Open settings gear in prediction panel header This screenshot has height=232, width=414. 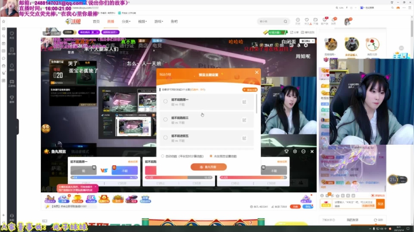295,152
